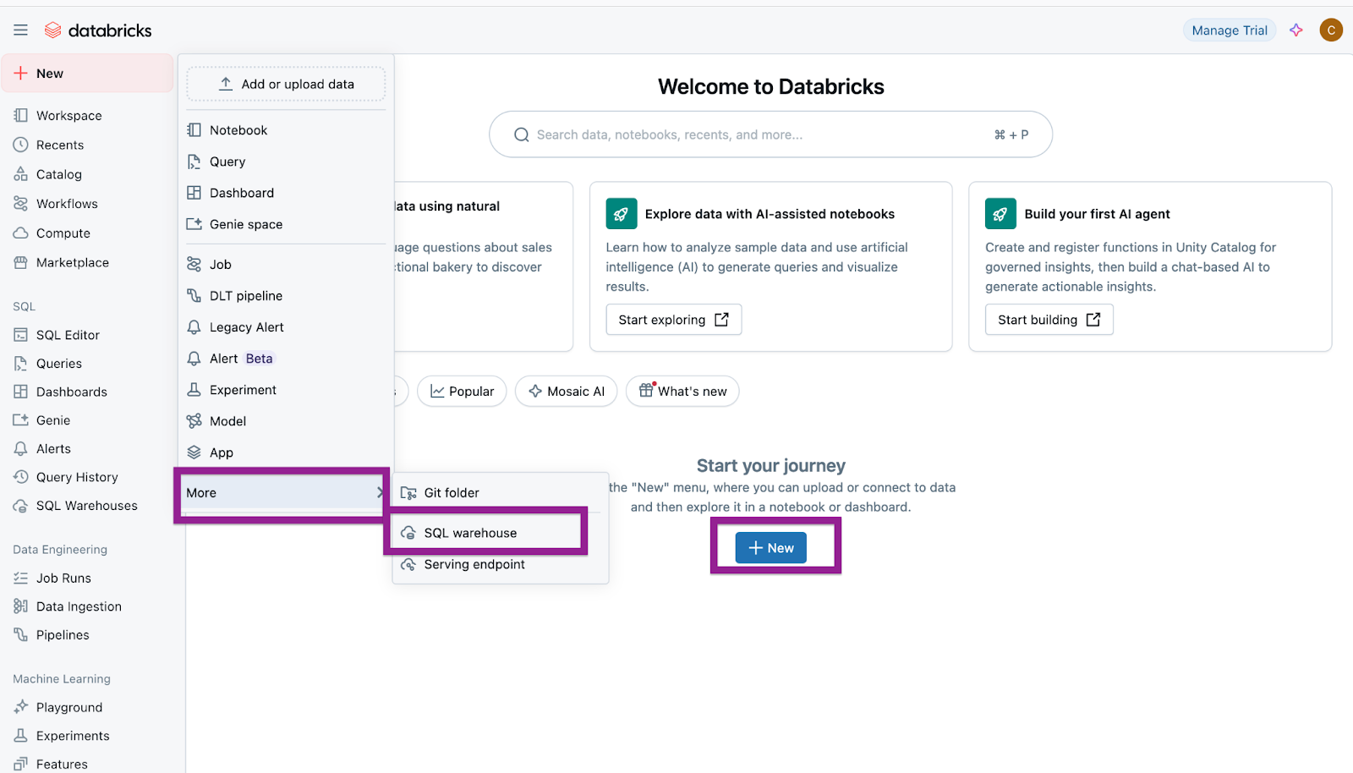The image size is (1353, 773).
Task: Create a new Genie space
Action: 286,224
